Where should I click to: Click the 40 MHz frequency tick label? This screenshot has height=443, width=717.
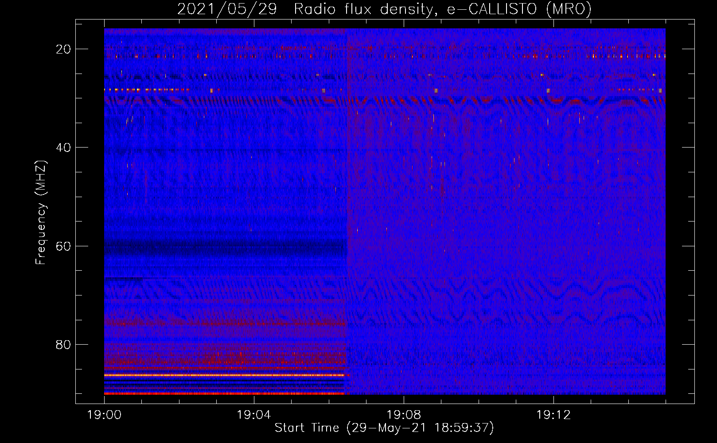tap(63, 148)
